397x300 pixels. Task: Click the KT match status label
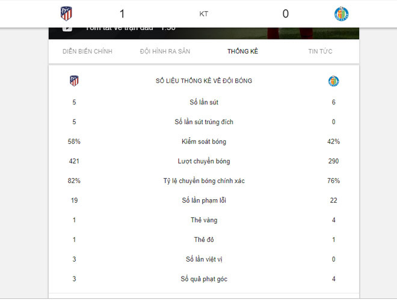pos(203,14)
